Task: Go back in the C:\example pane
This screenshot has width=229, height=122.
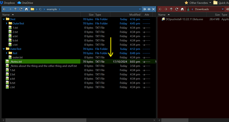Action: (4, 9)
